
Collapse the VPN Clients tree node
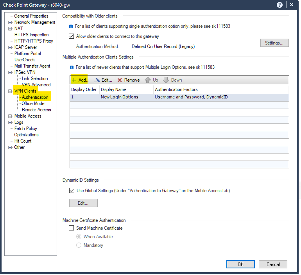(10, 91)
